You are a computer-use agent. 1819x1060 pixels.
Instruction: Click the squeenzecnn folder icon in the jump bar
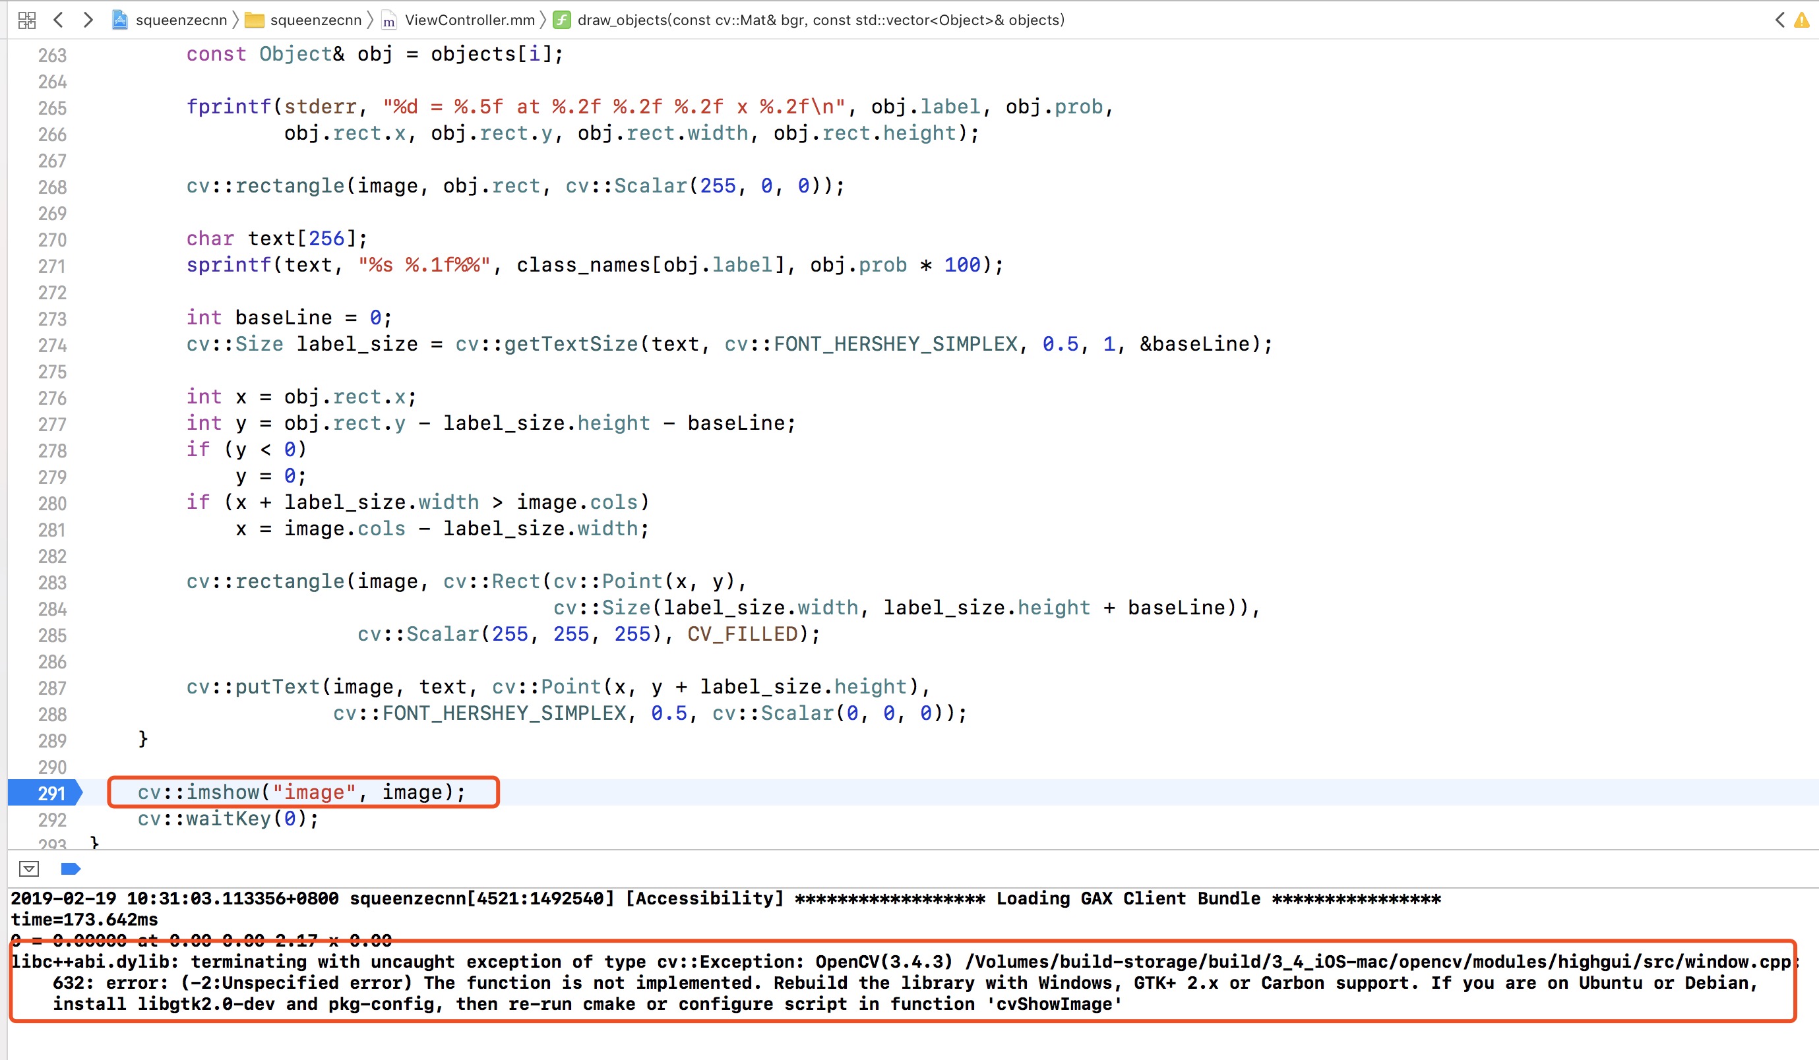pos(255,20)
